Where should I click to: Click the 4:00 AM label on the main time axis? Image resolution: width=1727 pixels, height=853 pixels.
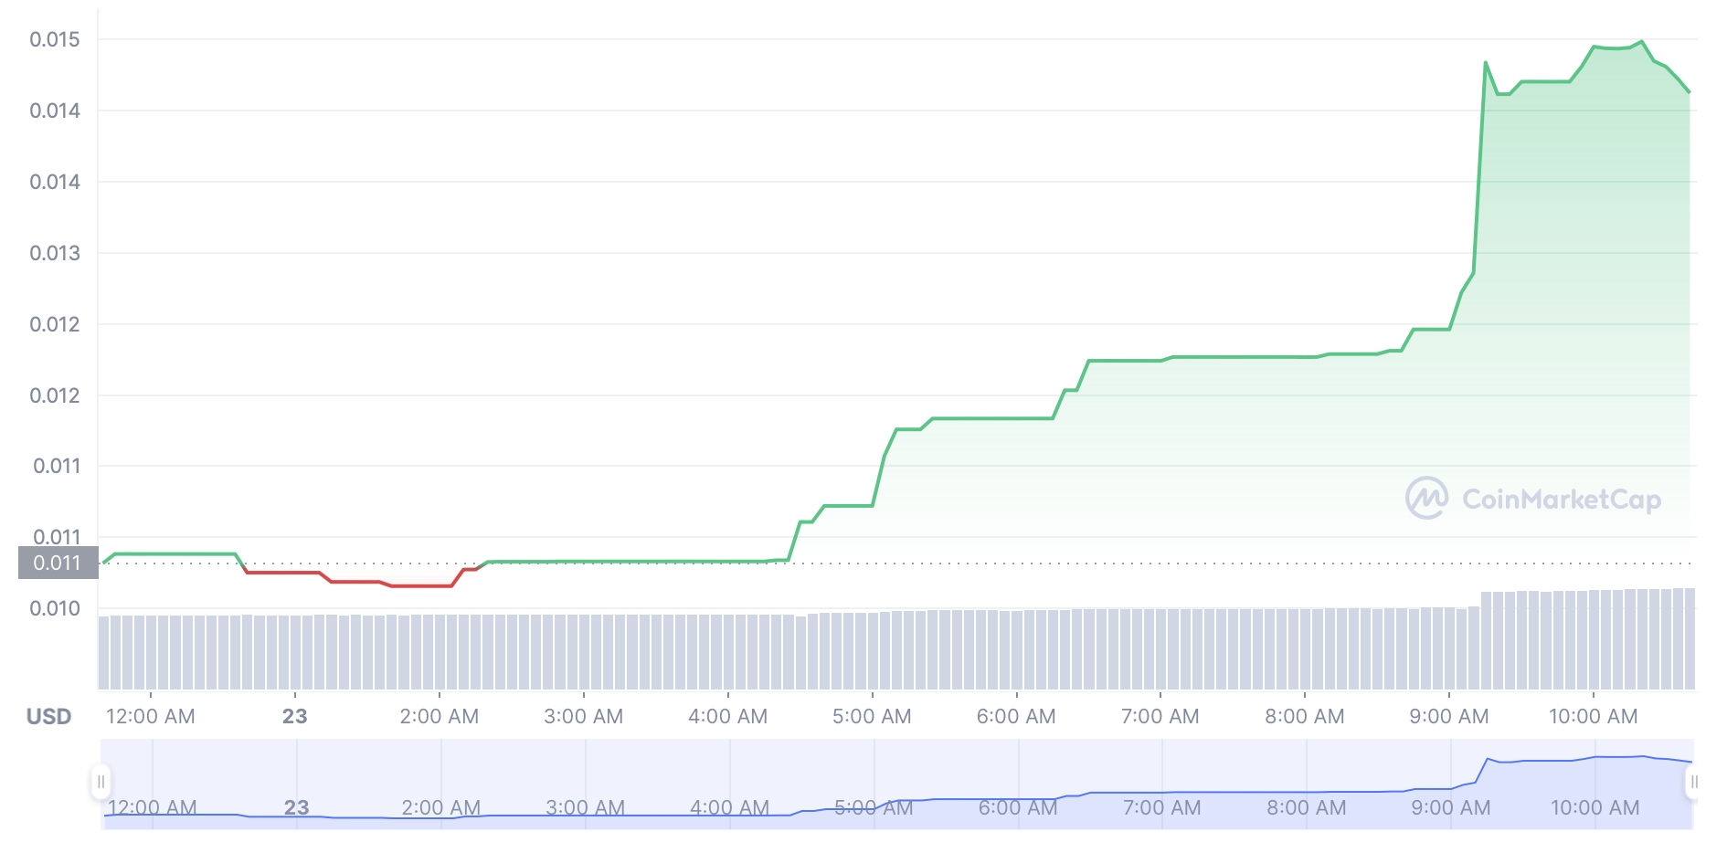(728, 717)
